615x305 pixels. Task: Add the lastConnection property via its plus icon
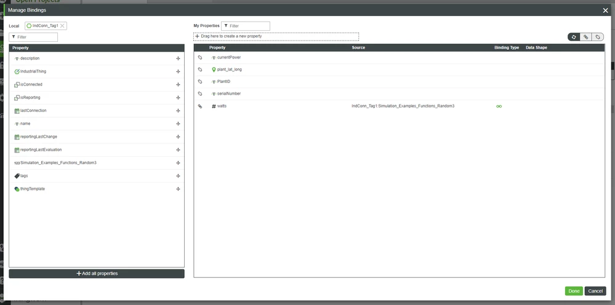click(178, 111)
